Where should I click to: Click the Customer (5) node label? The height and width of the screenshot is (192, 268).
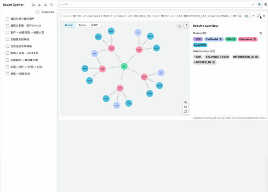click(248, 40)
